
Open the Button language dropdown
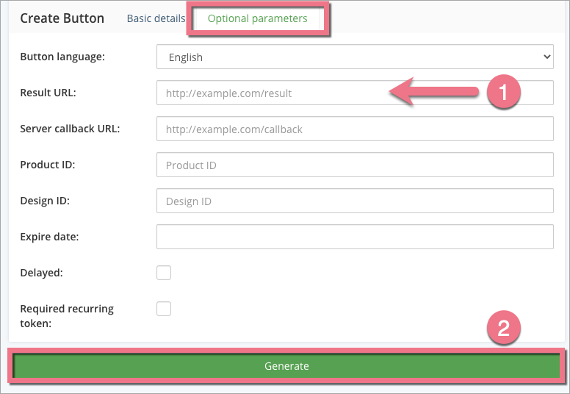click(355, 57)
